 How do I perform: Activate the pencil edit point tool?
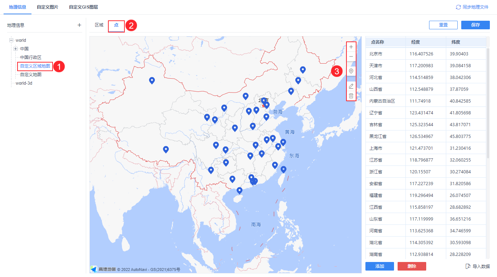(x=351, y=86)
